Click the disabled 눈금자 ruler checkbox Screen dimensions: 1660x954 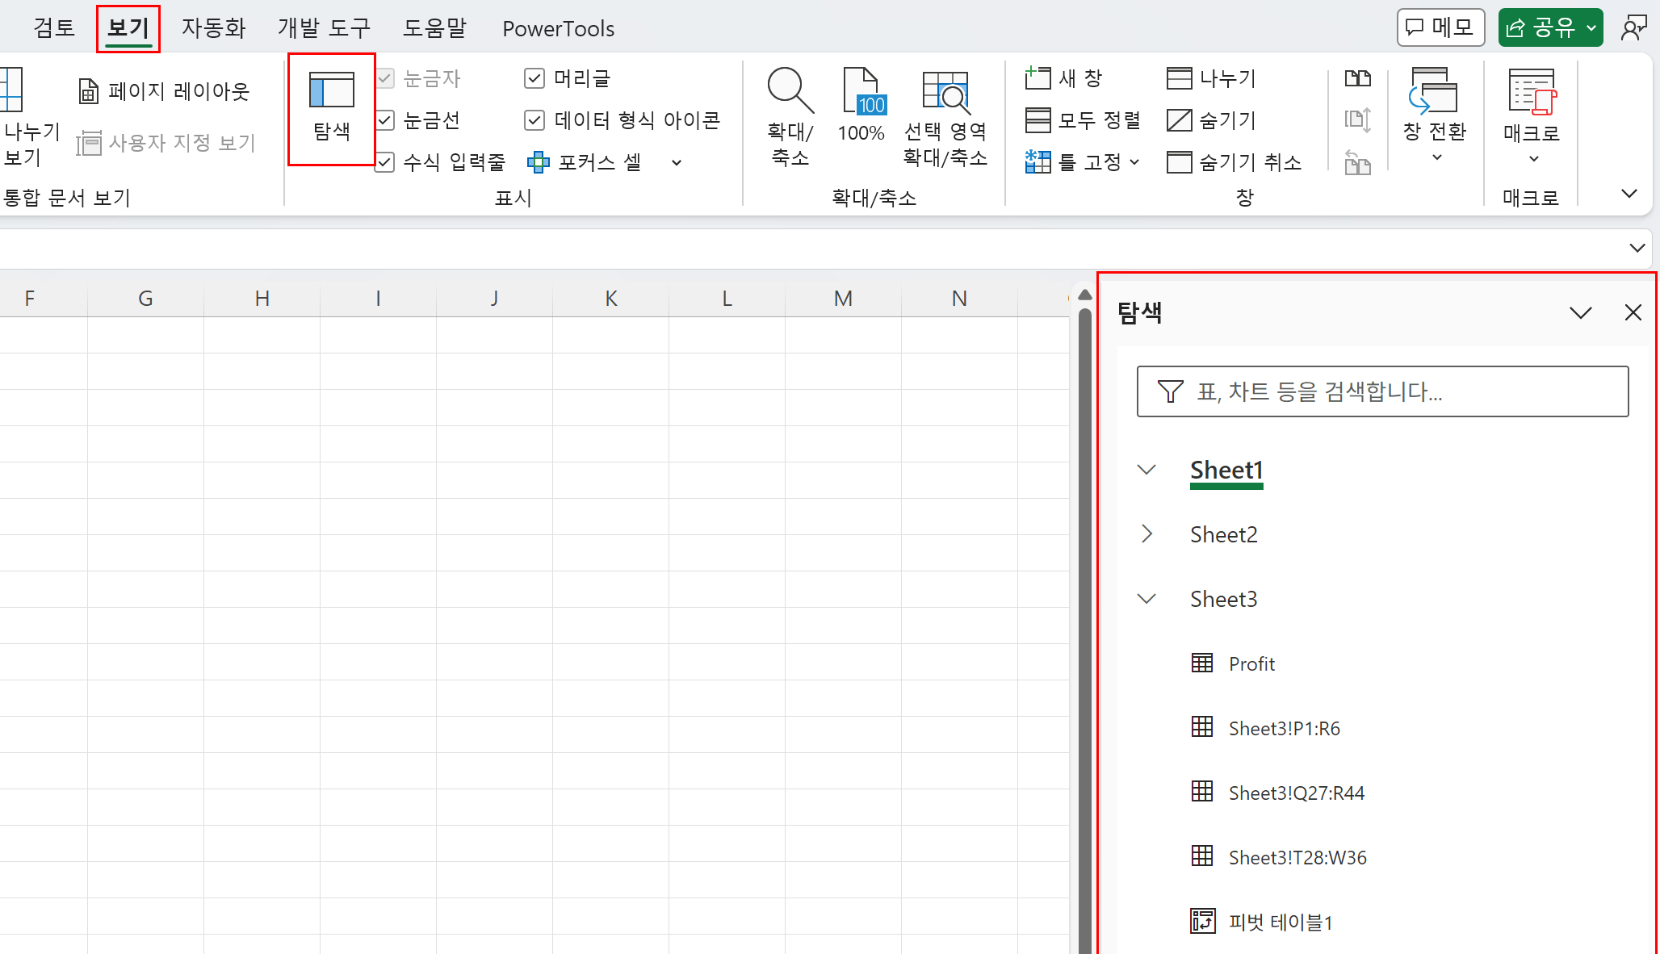385,78
